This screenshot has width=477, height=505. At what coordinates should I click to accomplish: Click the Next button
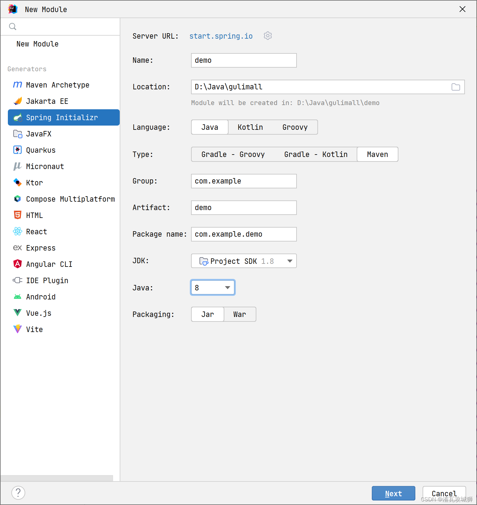click(x=393, y=493)
